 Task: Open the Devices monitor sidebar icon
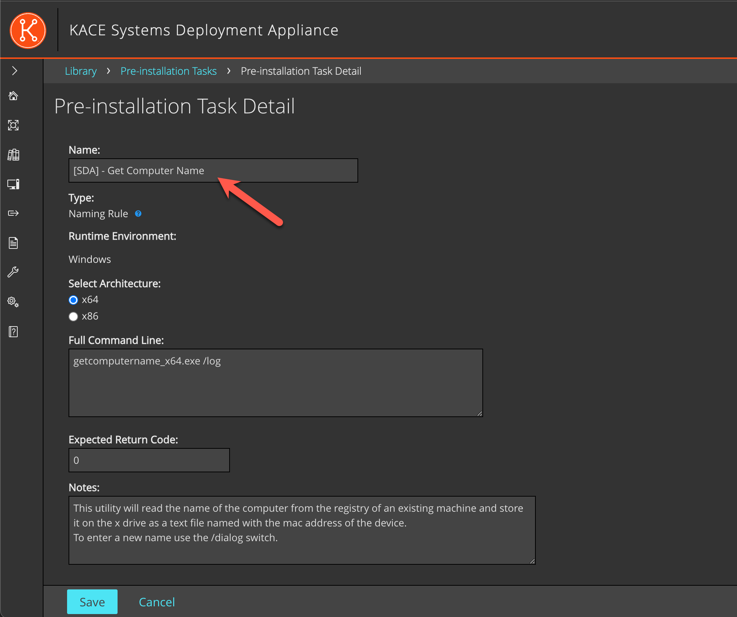[x=13, y=184]
